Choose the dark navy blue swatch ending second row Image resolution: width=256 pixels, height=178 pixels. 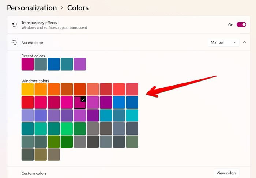(x=132, y=102)
